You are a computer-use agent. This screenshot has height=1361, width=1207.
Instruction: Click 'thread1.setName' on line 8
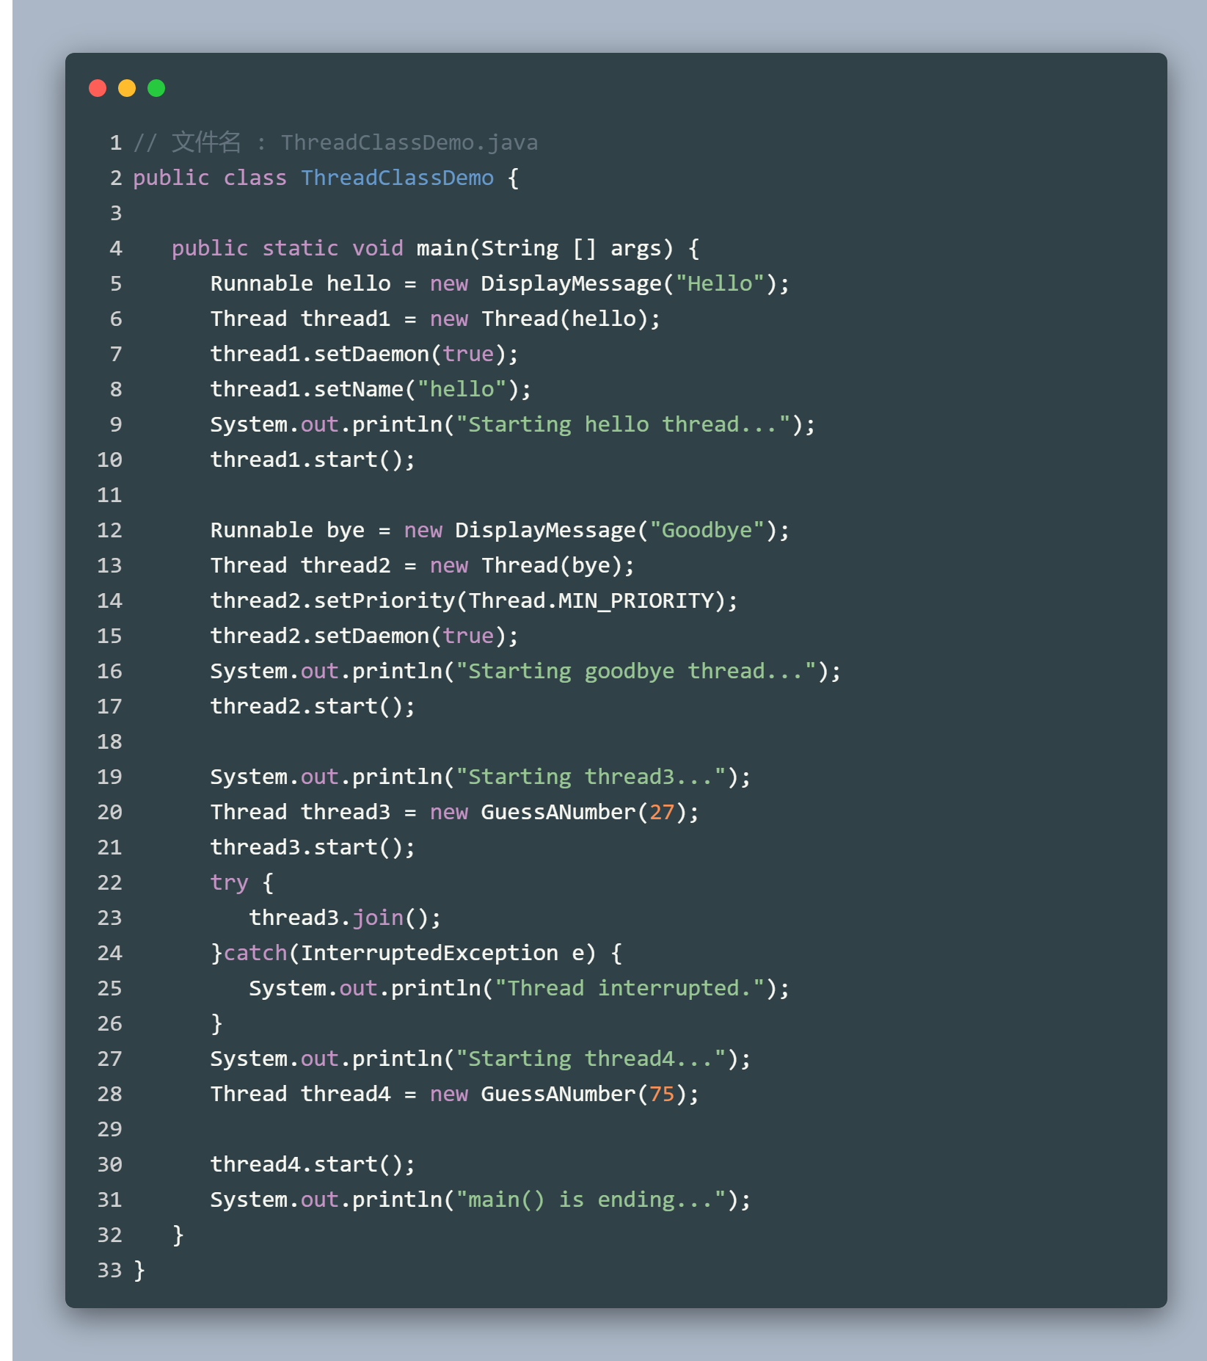[307, 389]
